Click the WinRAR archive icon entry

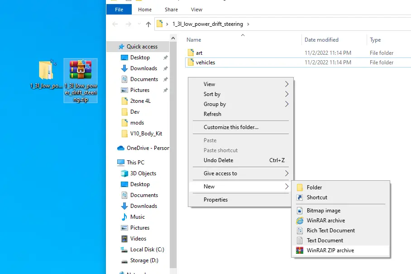[x=300, y=221]
